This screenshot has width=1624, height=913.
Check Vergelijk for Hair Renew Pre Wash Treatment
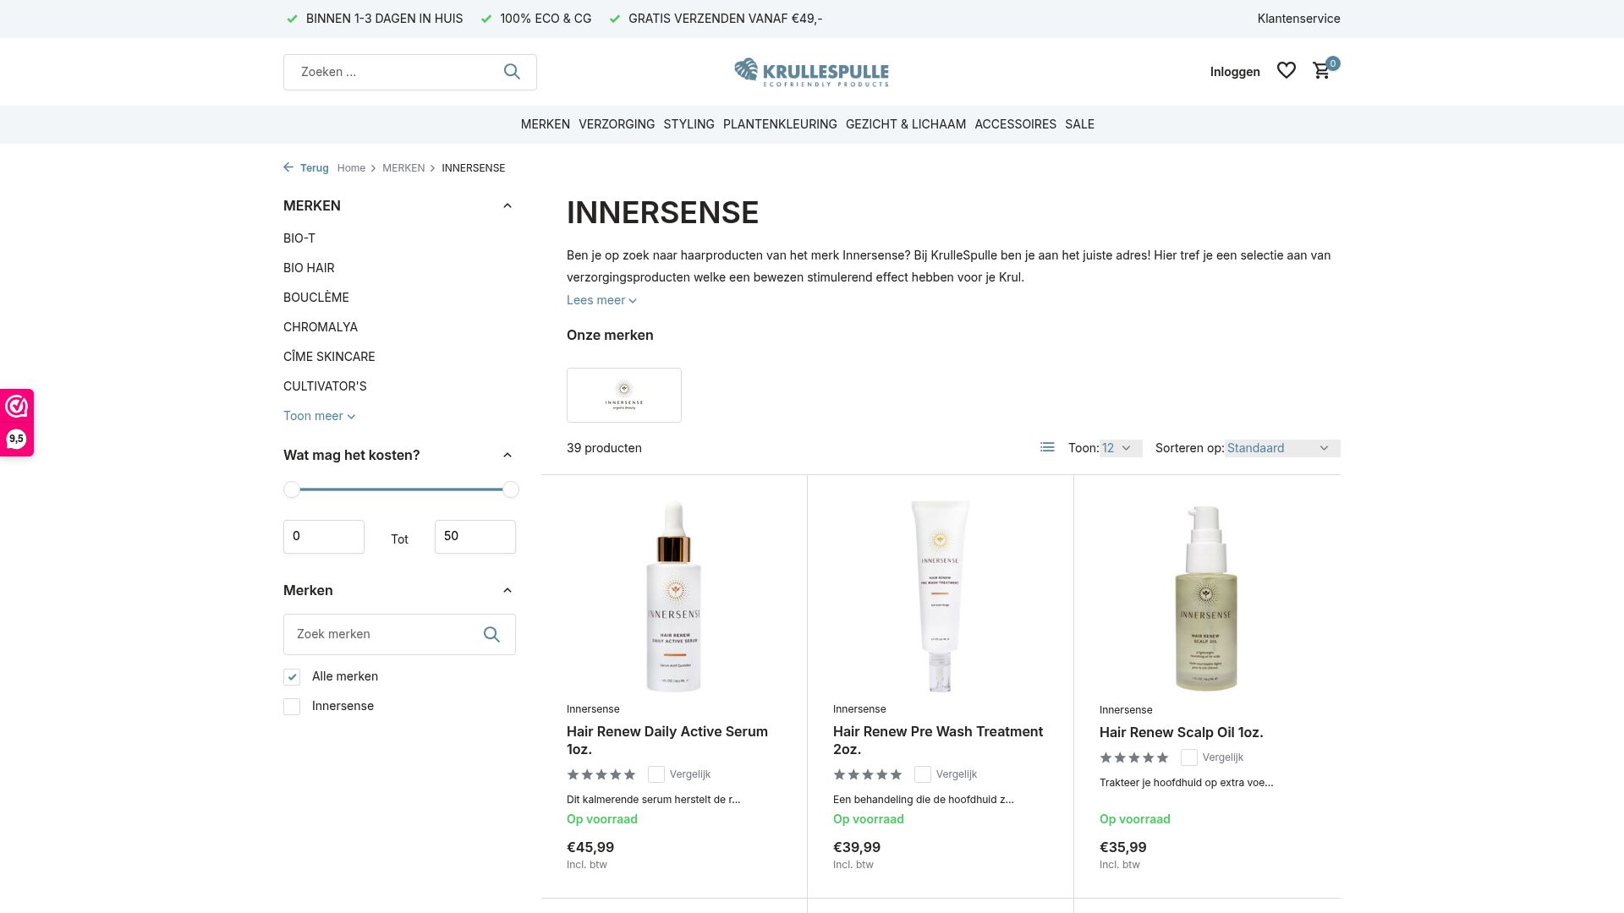point(923,774)
